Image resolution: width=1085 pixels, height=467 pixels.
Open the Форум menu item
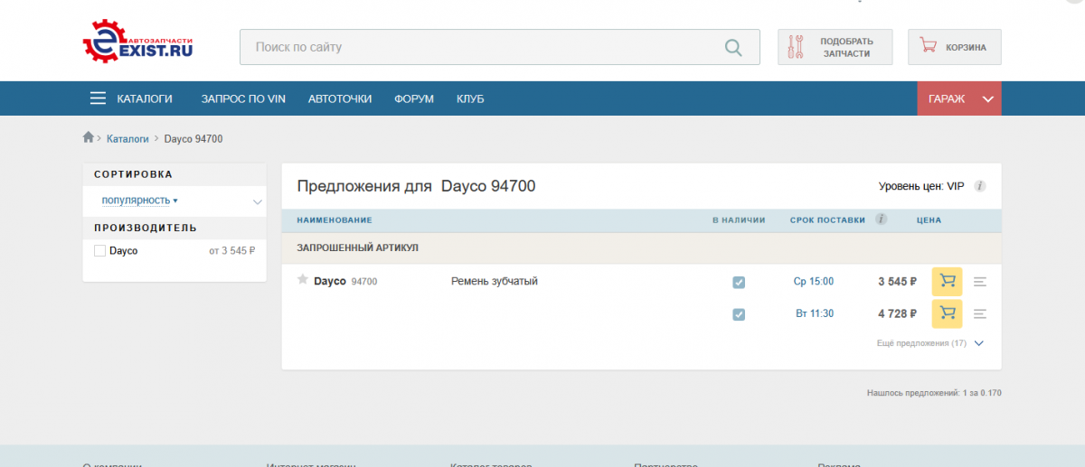click(414, 98)
